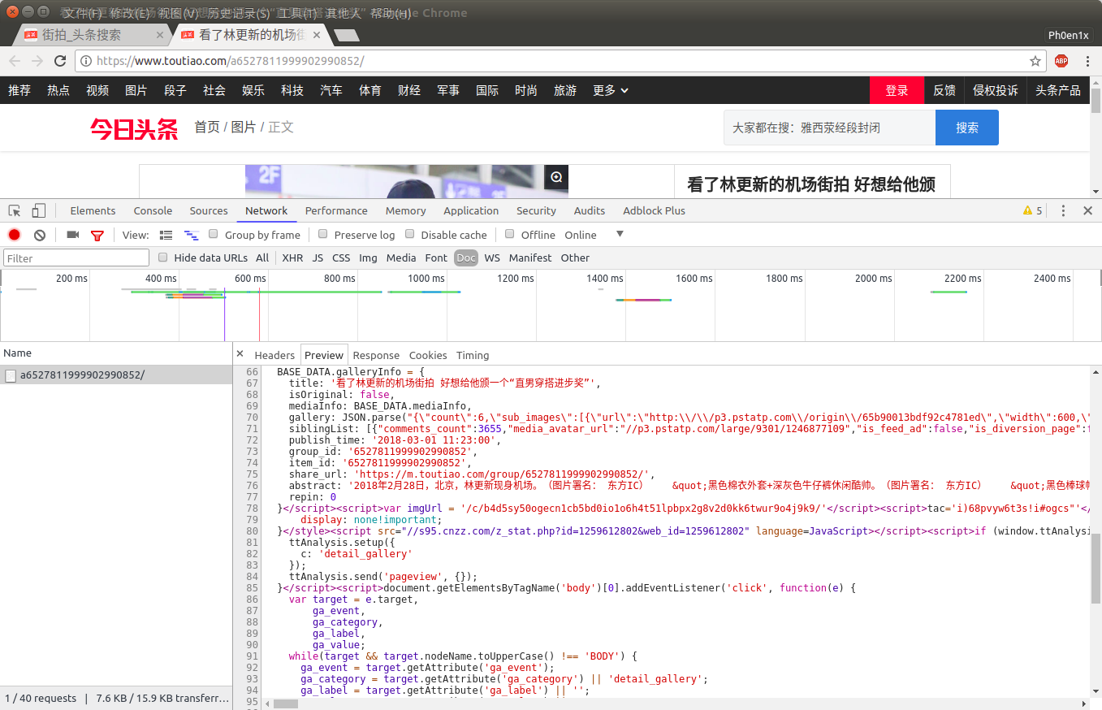Open the Response tab

point(376,355)
